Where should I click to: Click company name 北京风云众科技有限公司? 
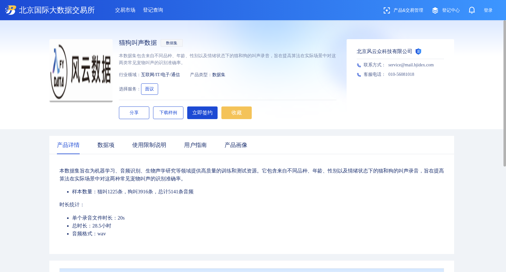pos(384,51)
